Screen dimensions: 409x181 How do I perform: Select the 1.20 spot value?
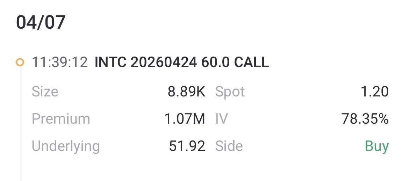[x=374, y=92]
